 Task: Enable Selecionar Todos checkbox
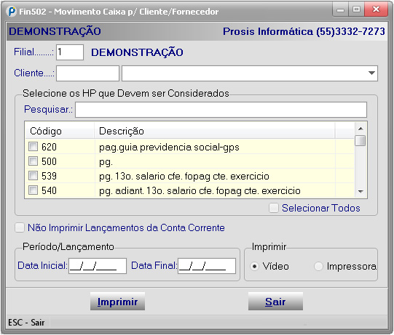point(274,208)
